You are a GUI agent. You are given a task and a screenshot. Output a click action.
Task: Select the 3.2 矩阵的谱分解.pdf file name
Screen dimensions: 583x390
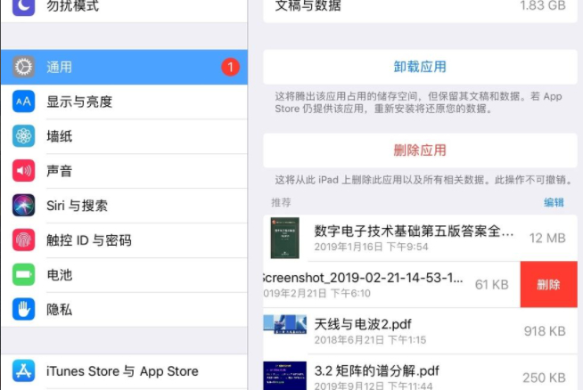[x=377, y=370]
